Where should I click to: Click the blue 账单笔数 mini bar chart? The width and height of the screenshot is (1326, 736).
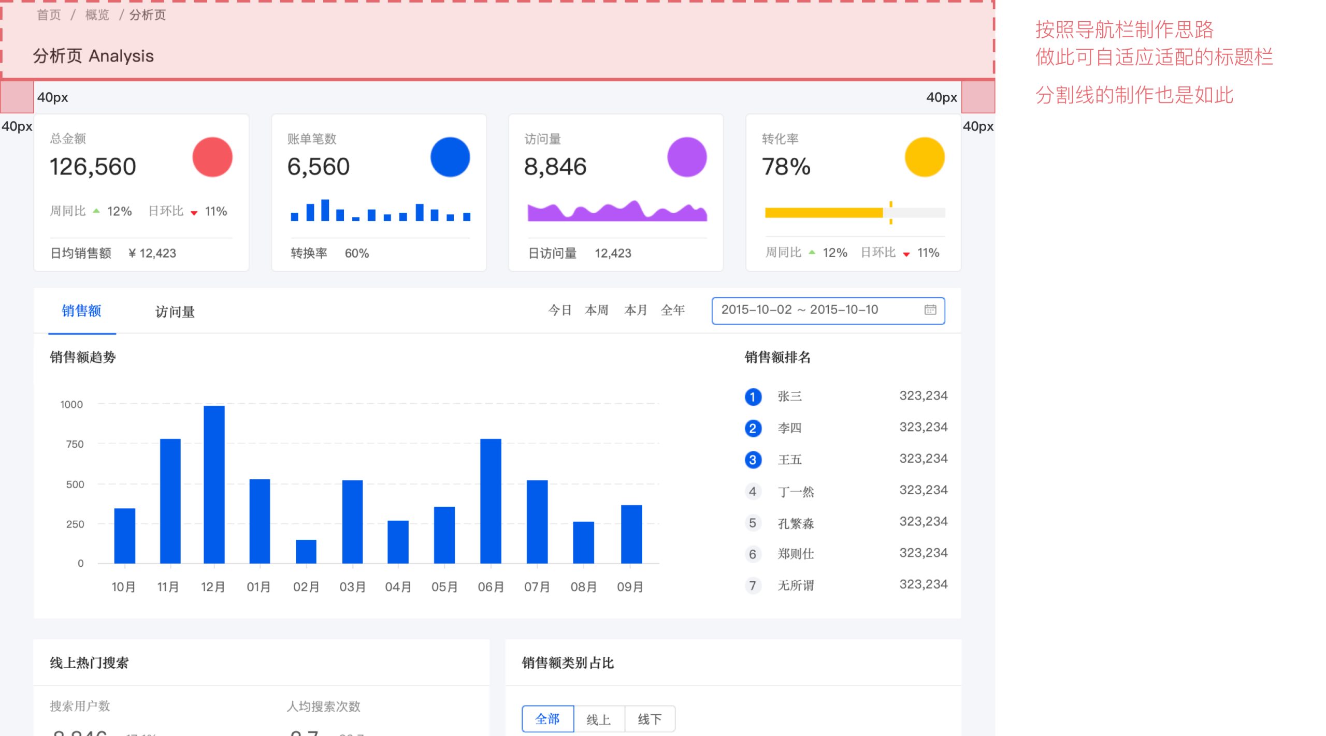[381, 210]
